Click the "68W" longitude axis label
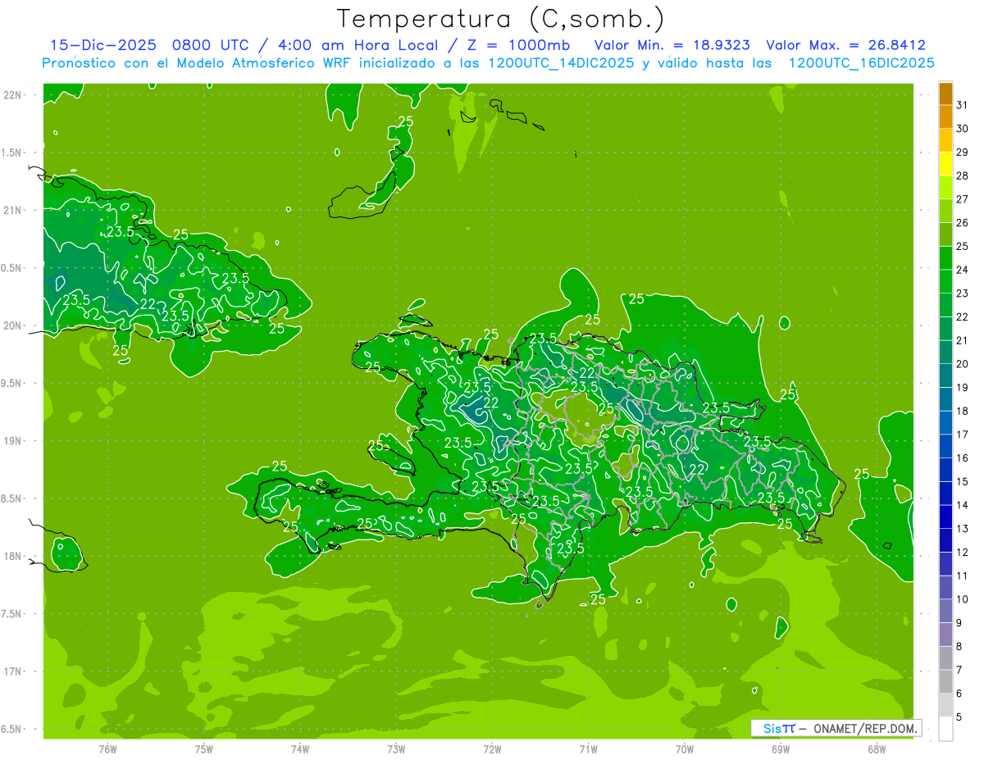This screenshot has width=984, height=760. (x=877, y=749)
